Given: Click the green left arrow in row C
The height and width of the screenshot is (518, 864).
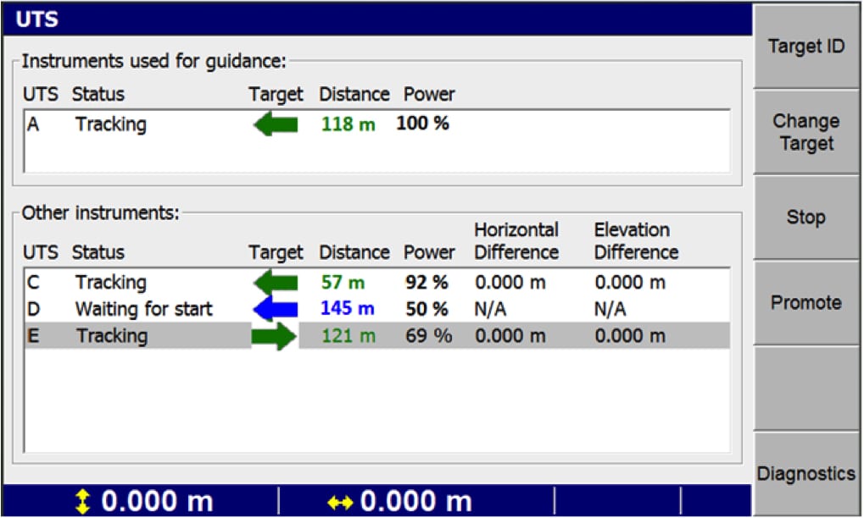Looking at the screenshot, I should [x=276, y=283].
